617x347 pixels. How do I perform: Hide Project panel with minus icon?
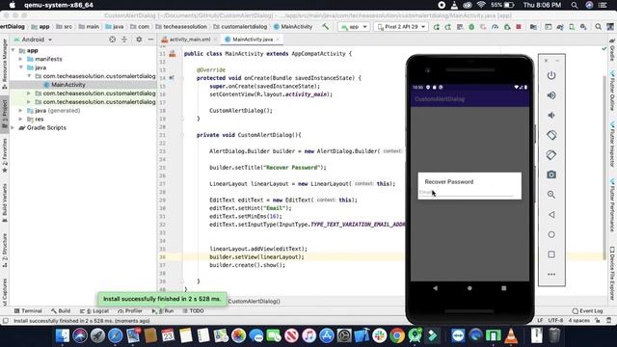click(x=150, y=40)
